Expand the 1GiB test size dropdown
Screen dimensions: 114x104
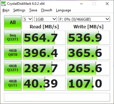point(46,19)
